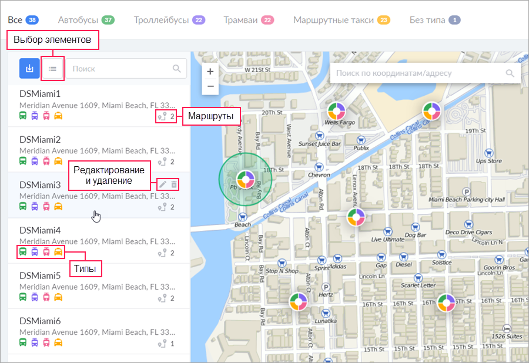Click the 1526 Suites hotel icon
This screenshot has width=529, height=363.
(x=507, y=328)
